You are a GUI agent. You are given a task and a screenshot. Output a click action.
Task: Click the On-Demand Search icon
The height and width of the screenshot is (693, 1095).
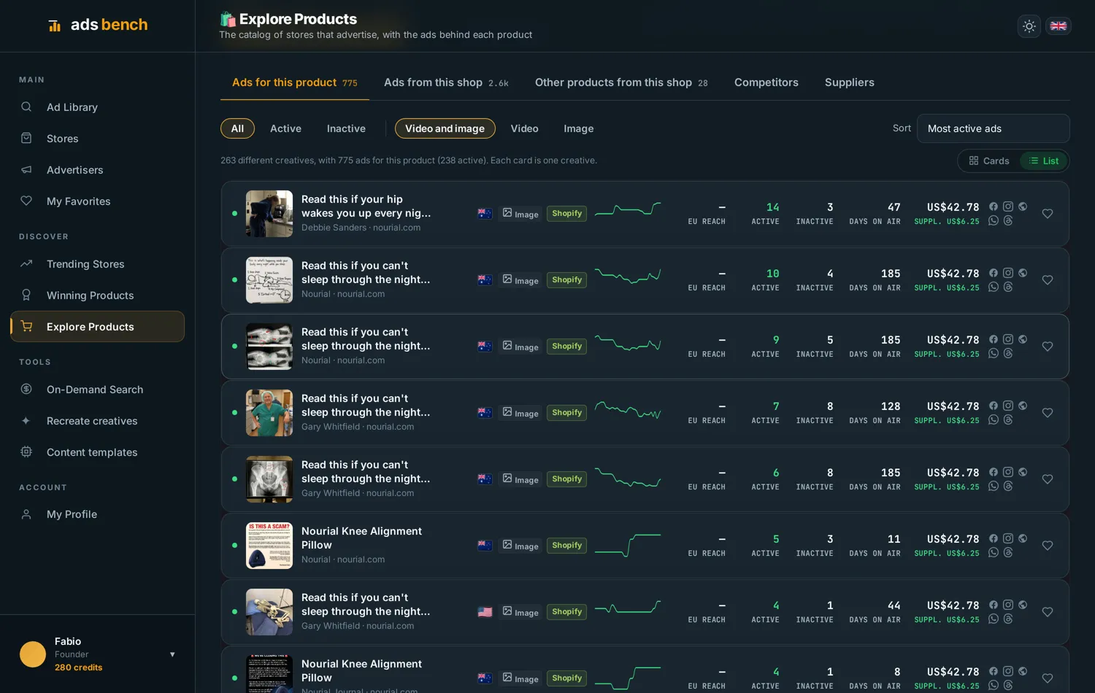(x=26, y=390)
